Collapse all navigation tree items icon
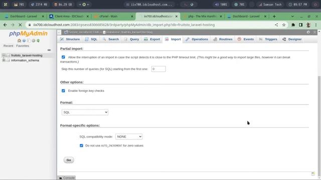Image resolution: width=321 pixels, height=180 pixels. point(49,50)
